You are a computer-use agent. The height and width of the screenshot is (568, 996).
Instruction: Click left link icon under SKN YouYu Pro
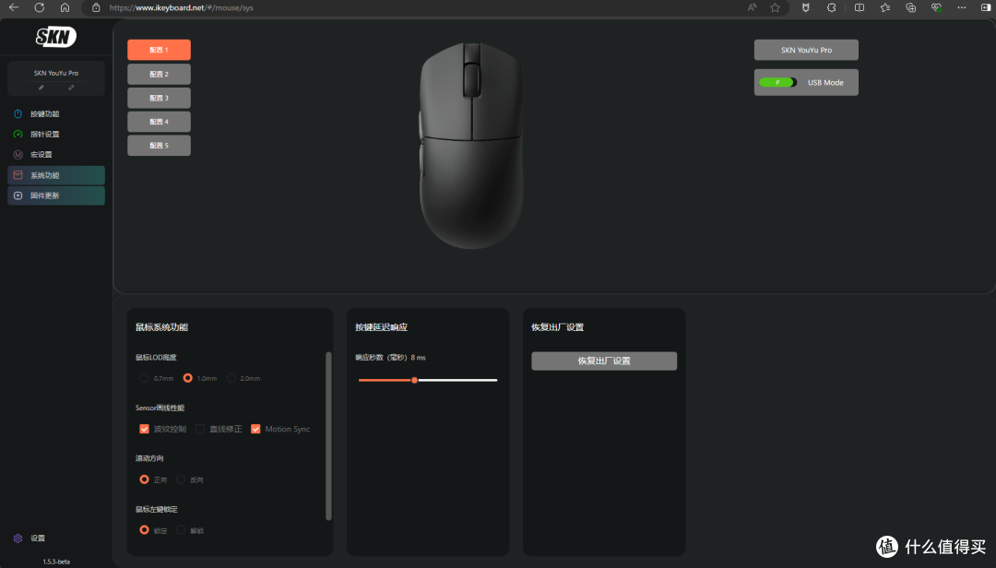[41, 88]
